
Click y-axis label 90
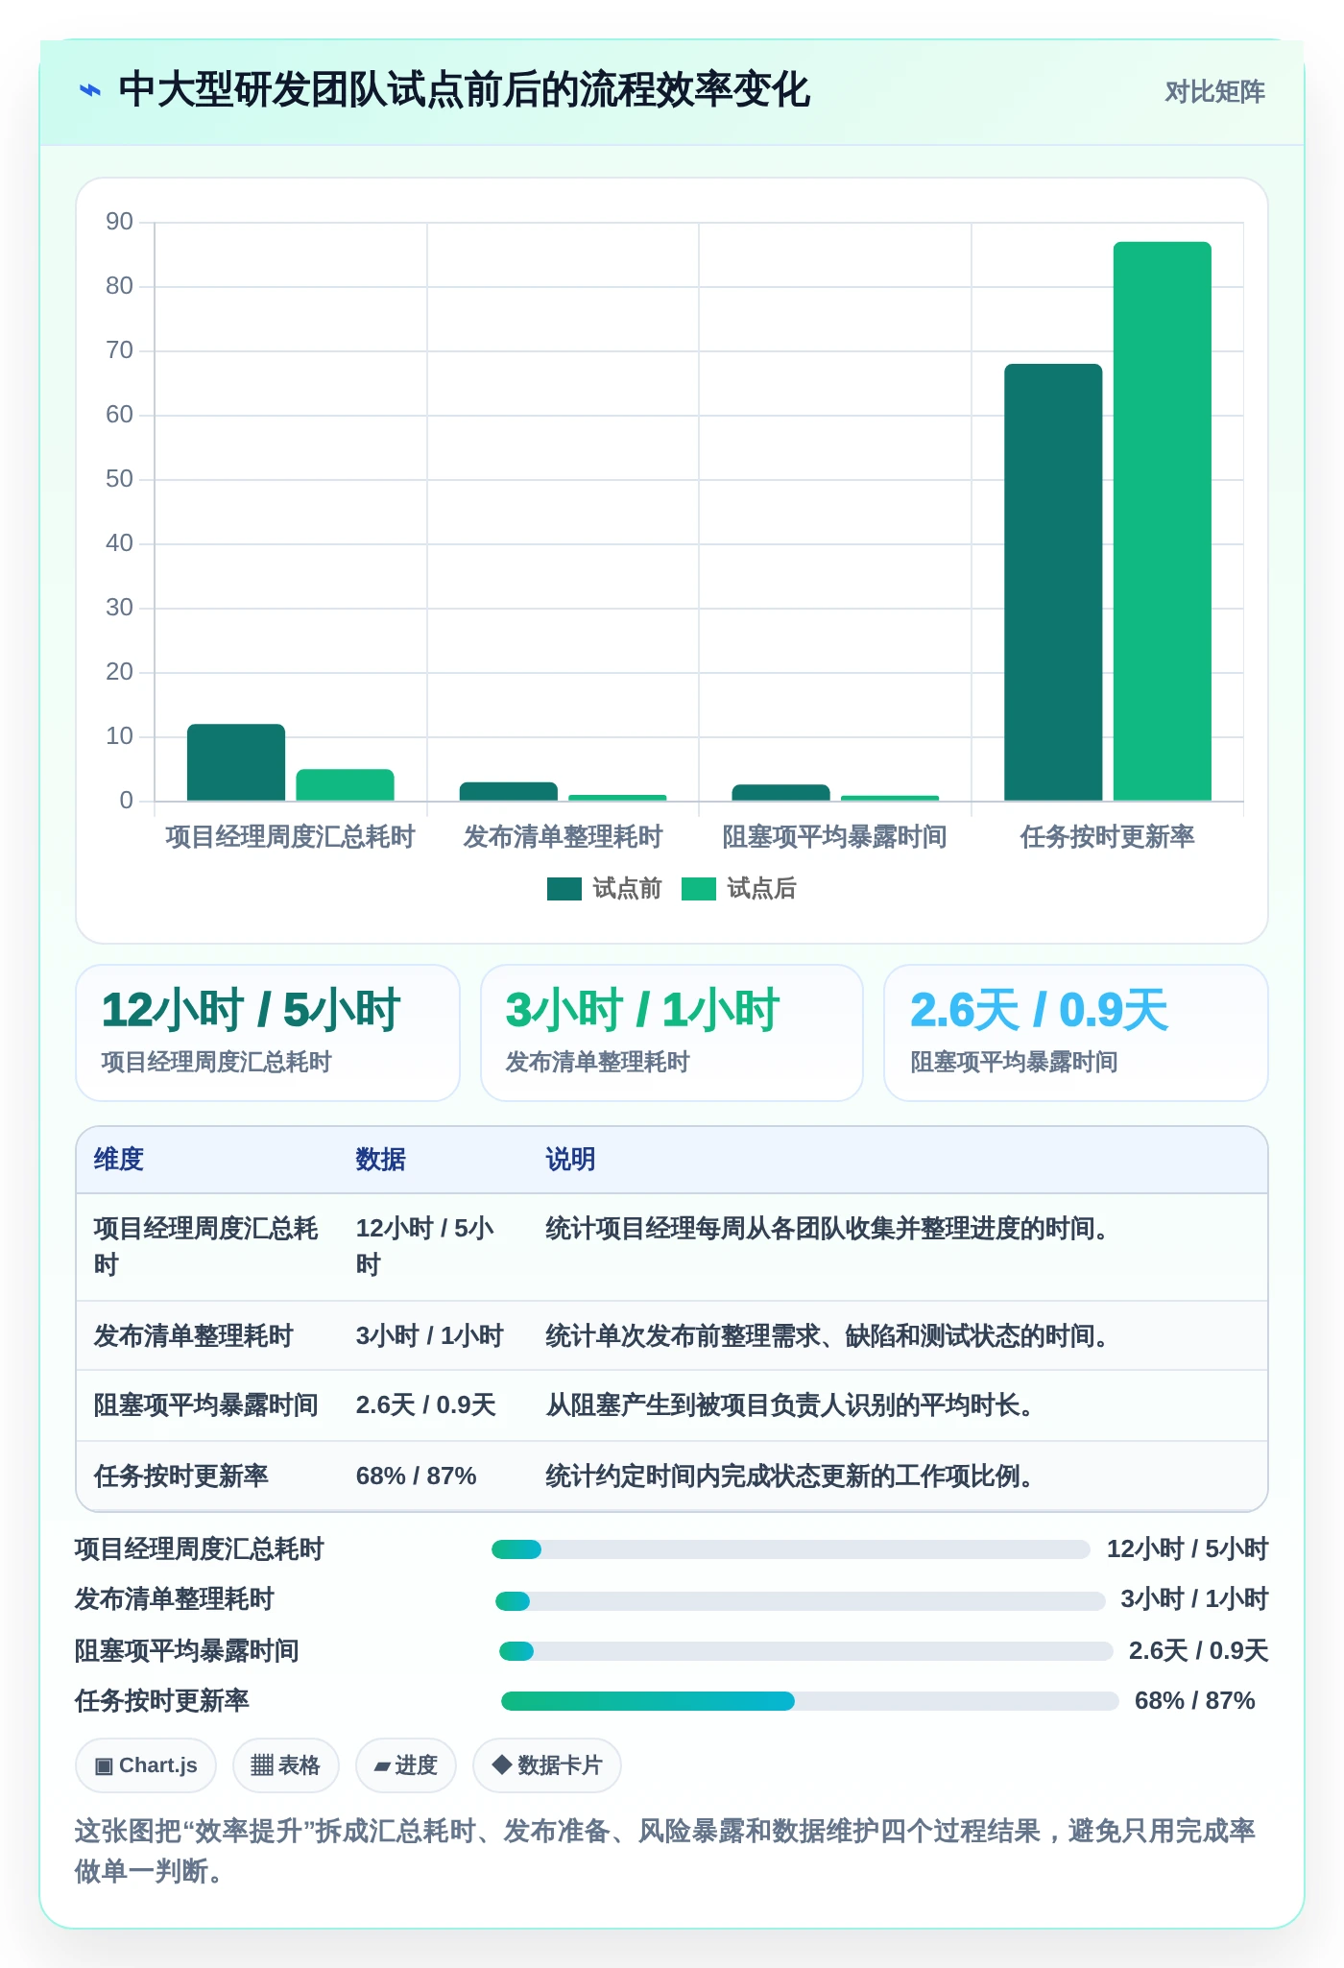point(120,222)
